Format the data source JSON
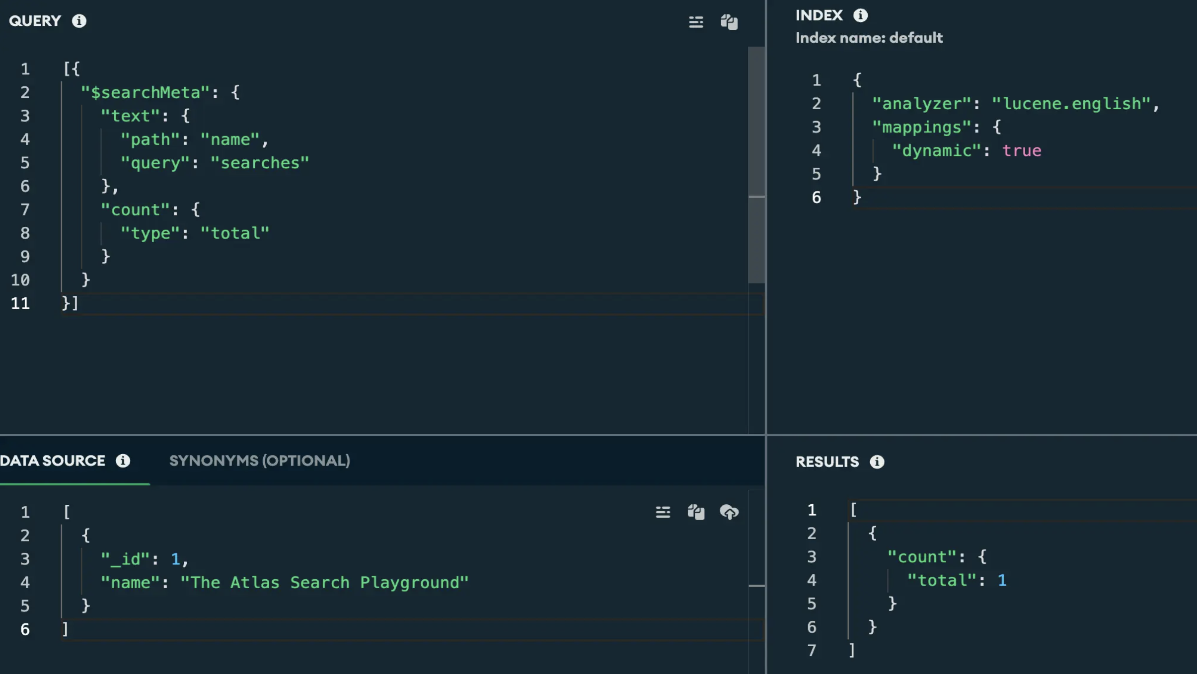Image resolution: width=1197 pixels, height=674 pixels. coord(663,512)
